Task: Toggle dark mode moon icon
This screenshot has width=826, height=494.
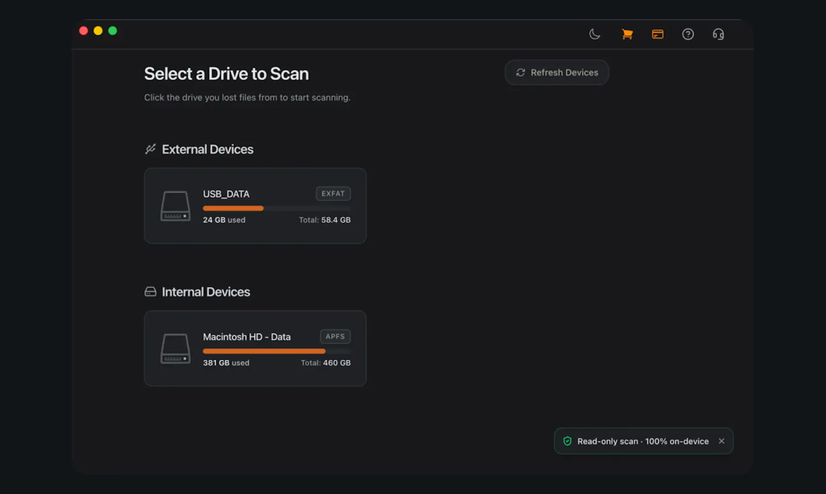Action: 595,34
